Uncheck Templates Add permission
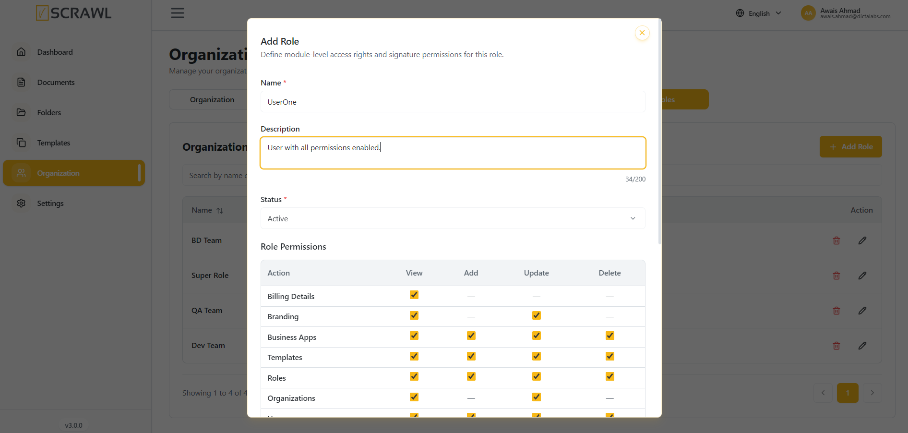Viewport: 908px width, 433px height. point(471,356)
